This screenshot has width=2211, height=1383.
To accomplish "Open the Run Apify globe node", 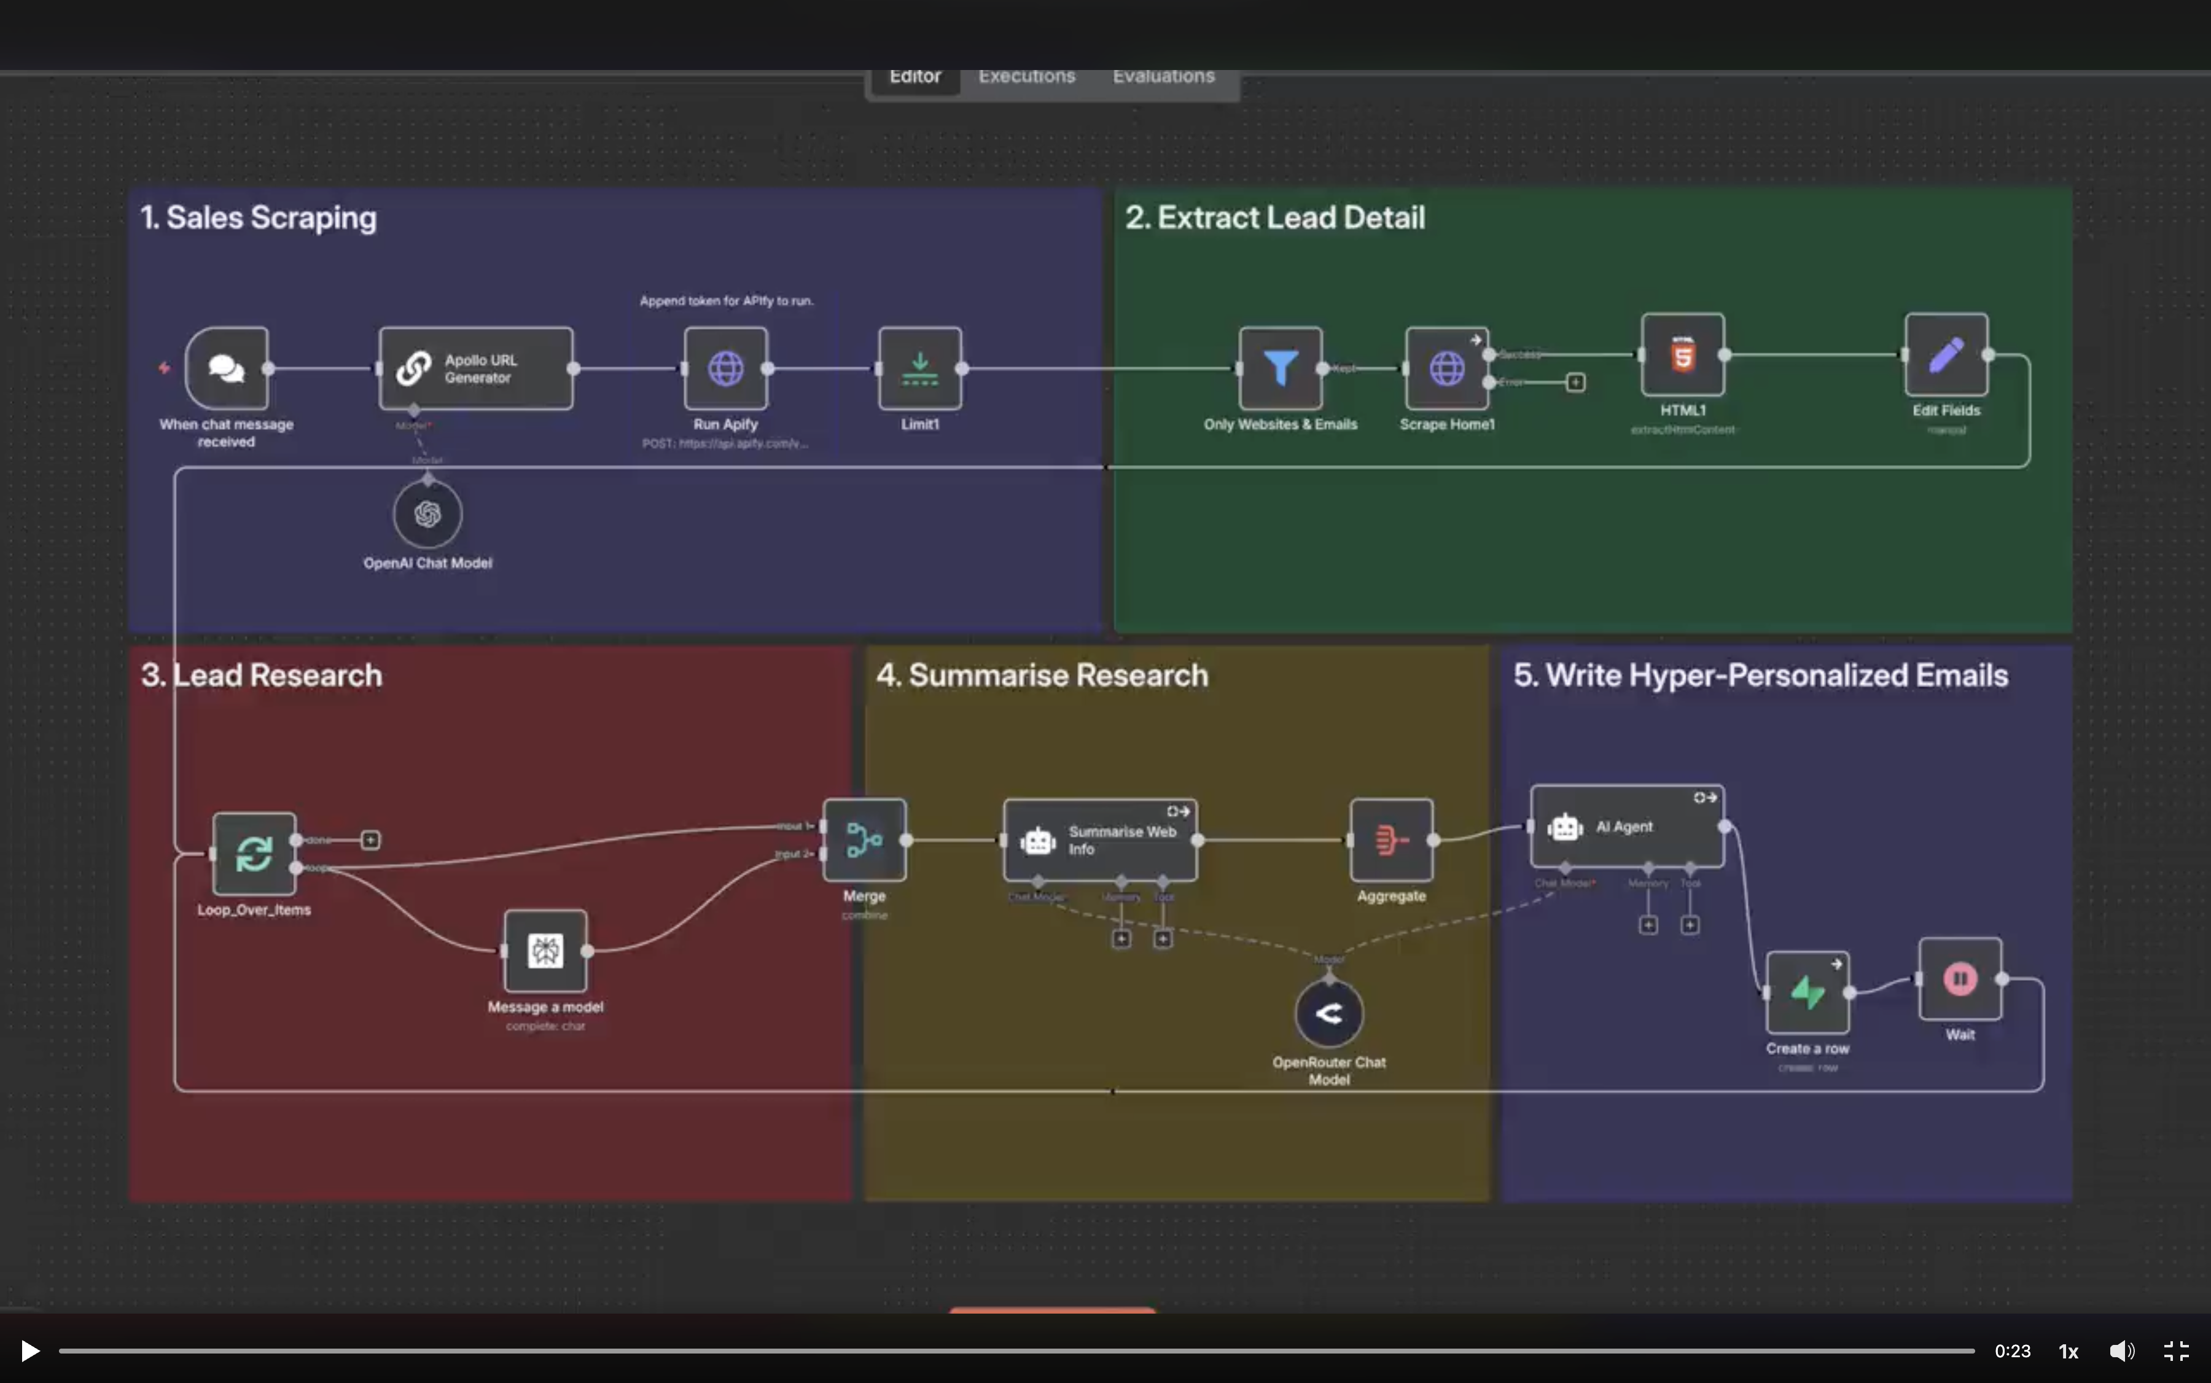I will 725,368.
